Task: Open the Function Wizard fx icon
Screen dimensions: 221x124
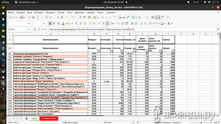Action: 35,29
